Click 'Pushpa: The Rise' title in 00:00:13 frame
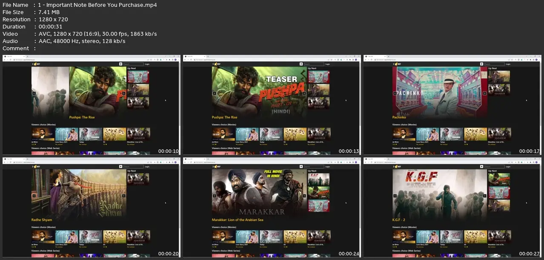544x260 pixels. pos(224,117)
